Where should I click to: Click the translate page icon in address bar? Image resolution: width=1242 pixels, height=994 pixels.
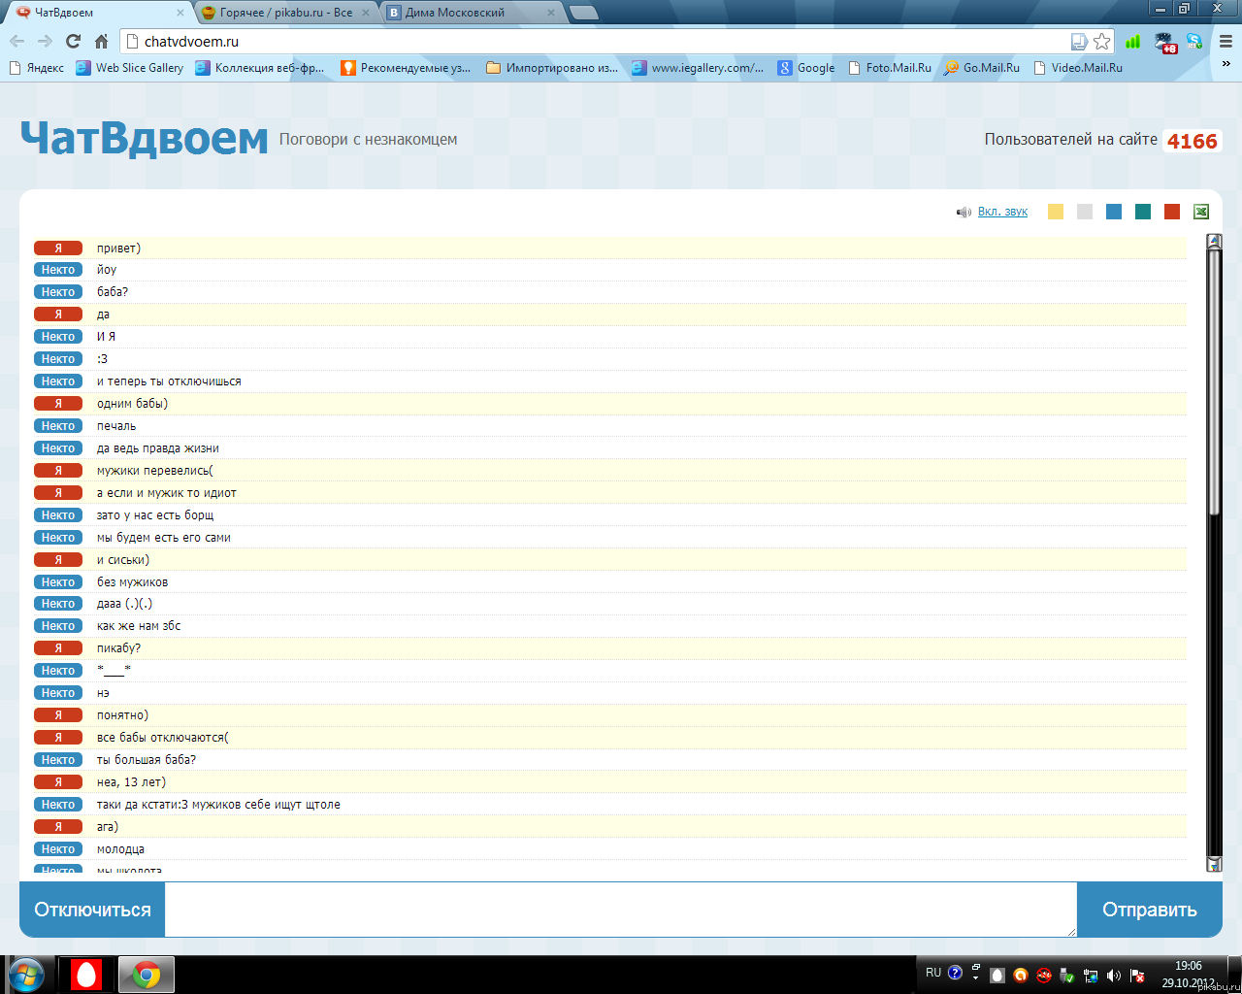(1078, 42)
